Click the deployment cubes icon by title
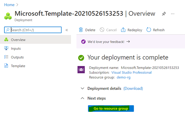Image resolution: width=185 pixels, height=124 pixels. (8, 16)
